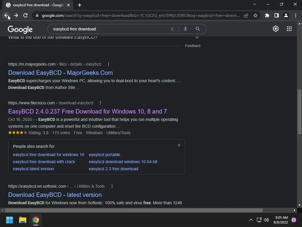The width and height of the screenshot is (302, 227).
Task: Clear the search box with X icon
Action: pyautogui.click(x=172, y=29)
